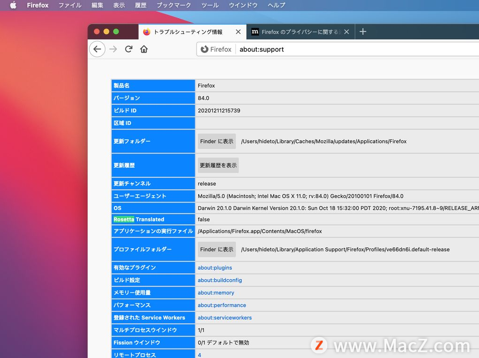Go to the home page icon
This screenshot has height=358, width=479.
click(x=144, y=49)
